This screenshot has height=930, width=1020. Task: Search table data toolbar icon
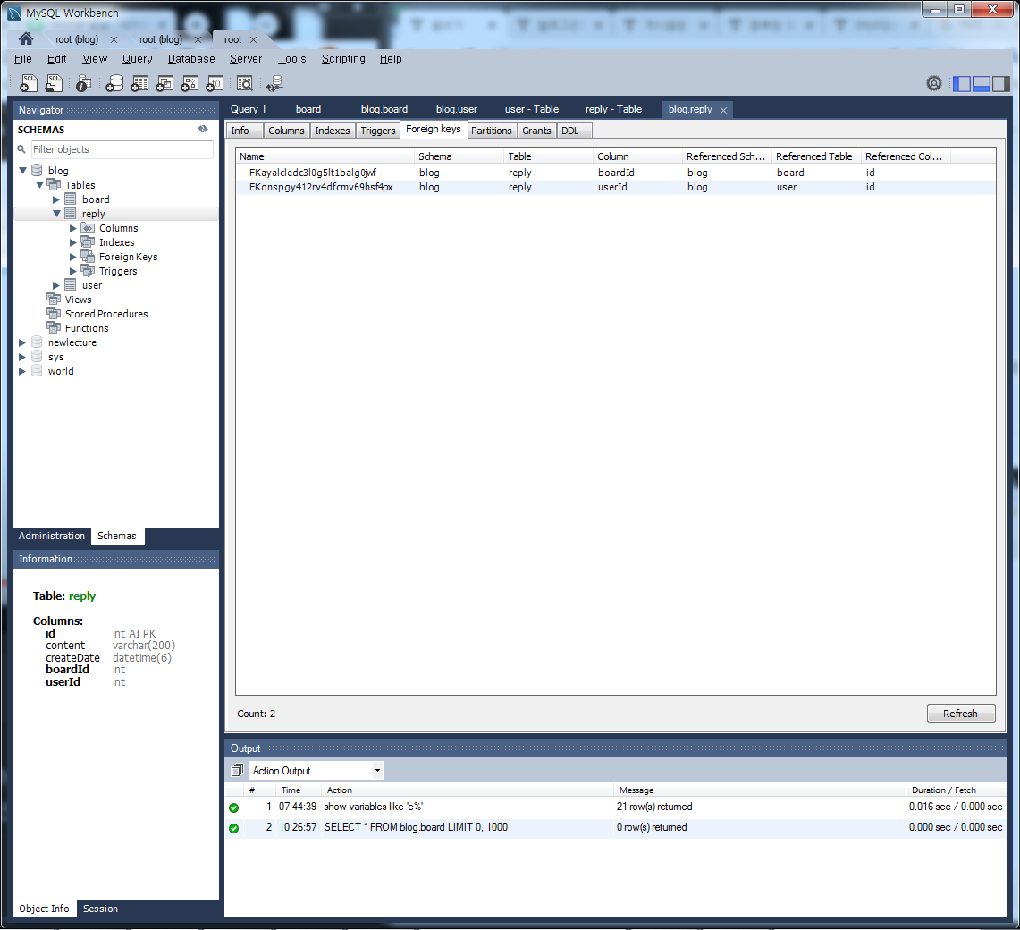tap(245, 83)
